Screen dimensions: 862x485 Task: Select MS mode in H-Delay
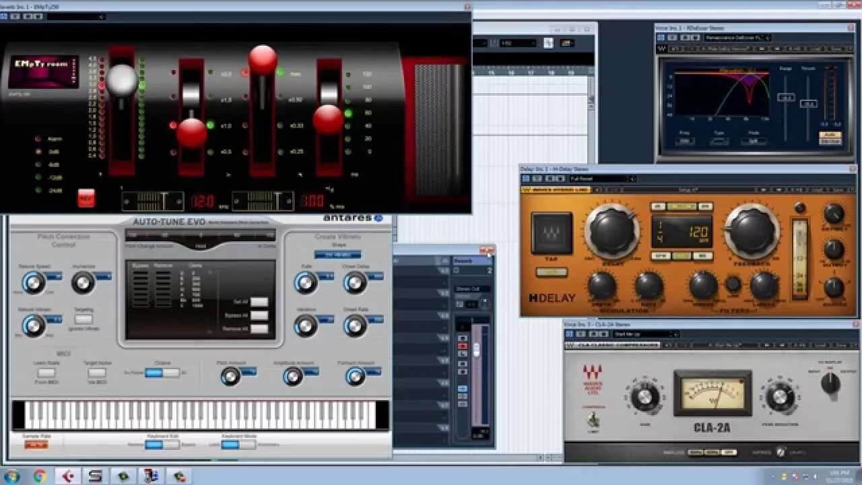click(702, 256)
